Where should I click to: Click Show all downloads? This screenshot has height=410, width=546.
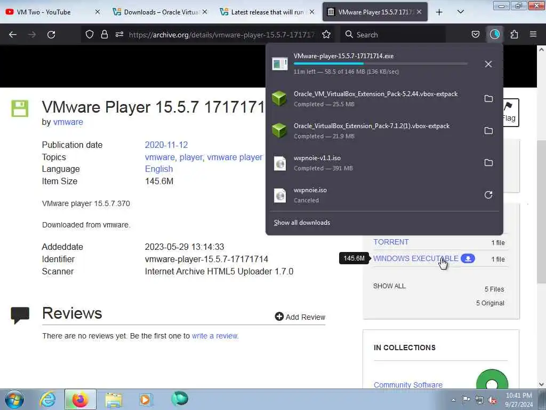(302, 223)
